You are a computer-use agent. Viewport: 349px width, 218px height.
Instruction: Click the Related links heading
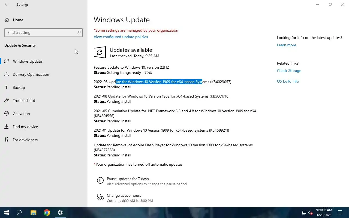tap(288, 63)
